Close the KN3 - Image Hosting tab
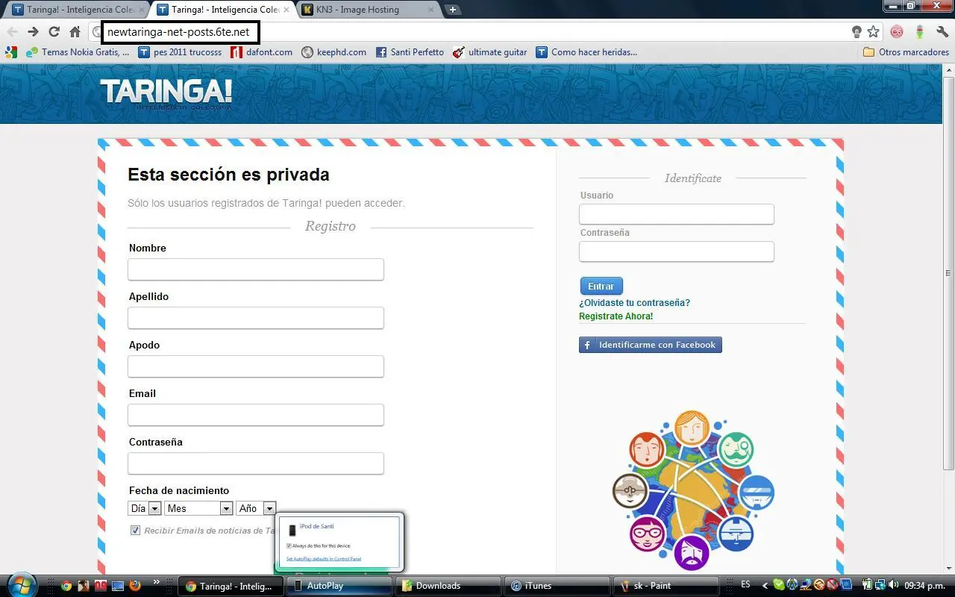 click(x=431, y=10)
